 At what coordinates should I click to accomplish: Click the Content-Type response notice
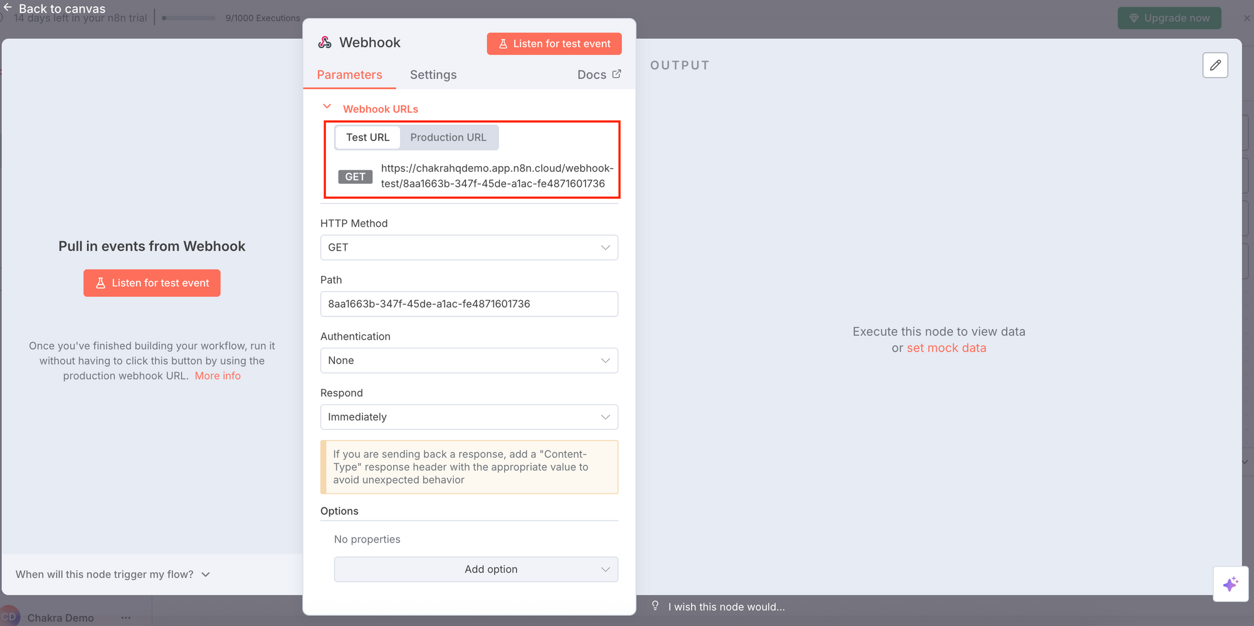coord(469,467)
